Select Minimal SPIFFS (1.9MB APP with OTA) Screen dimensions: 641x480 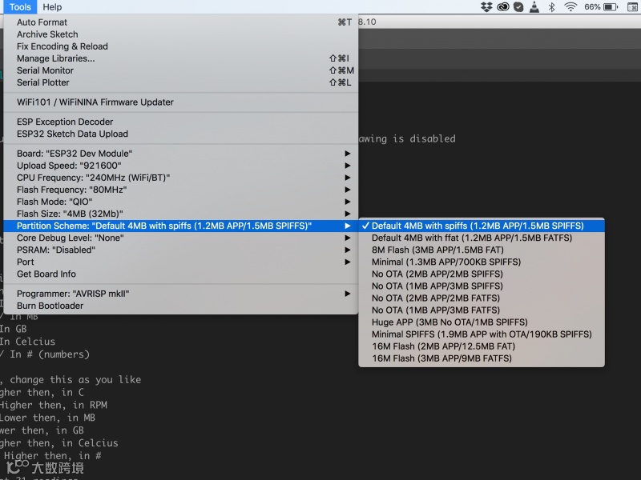pyautogui.click(x=482, y=334)
